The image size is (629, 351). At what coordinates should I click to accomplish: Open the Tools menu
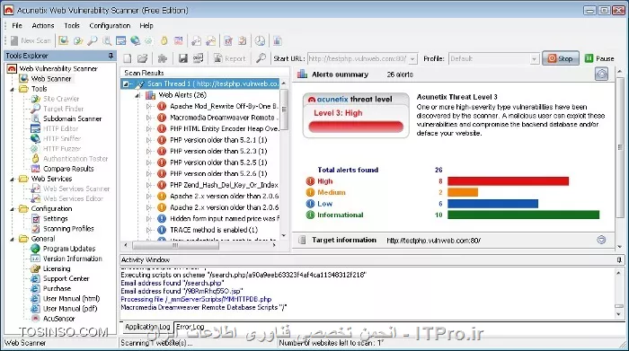(x=72, y=26)
